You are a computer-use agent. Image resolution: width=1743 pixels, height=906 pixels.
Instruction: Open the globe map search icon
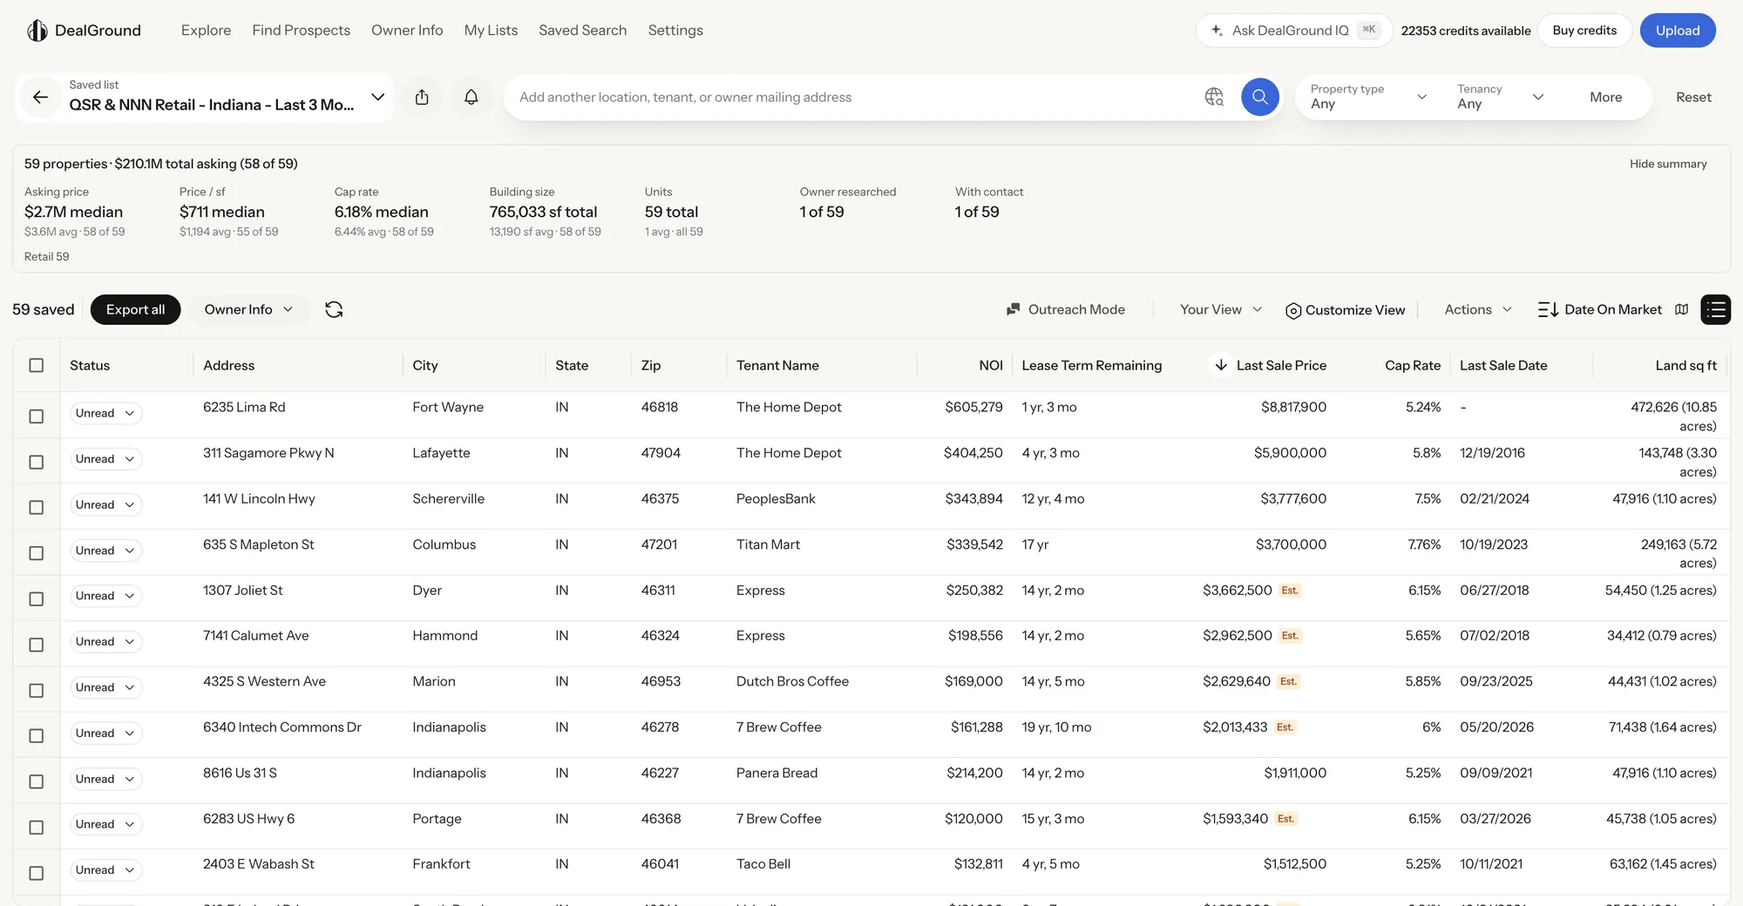[x=1214, y=97]
